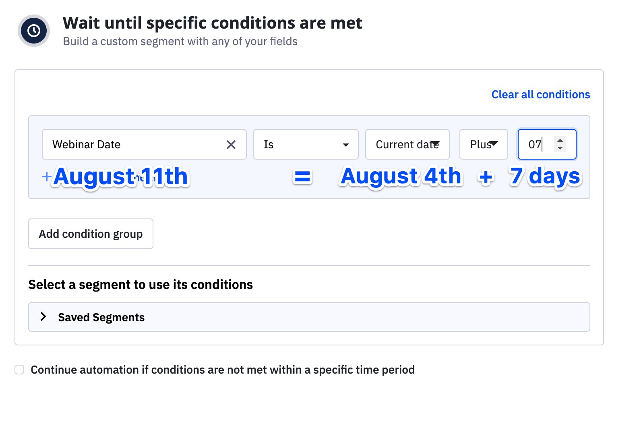
Task: Click the caret arrow on the Is dropdown
Action: pyautogui.click(x=345, y=145)
